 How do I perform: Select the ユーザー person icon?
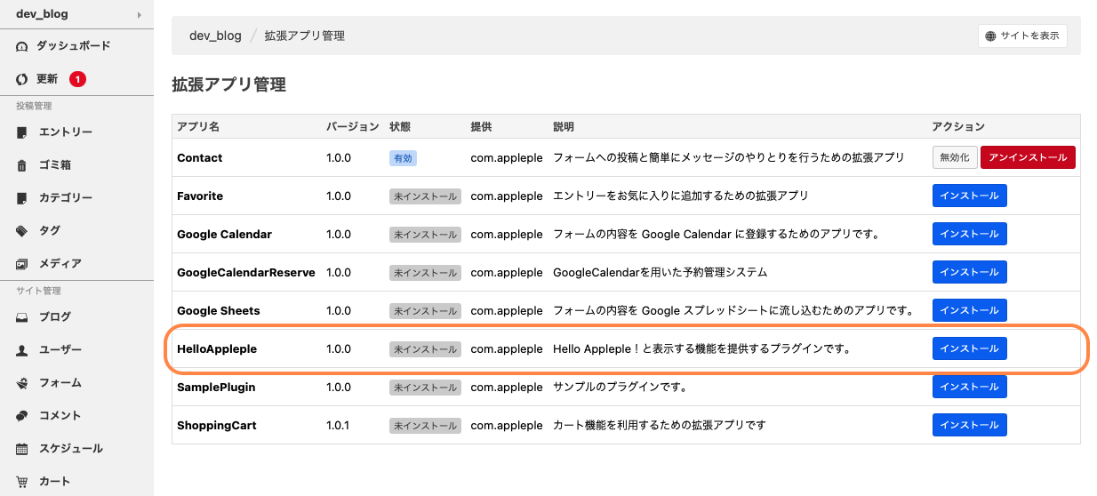22,350
